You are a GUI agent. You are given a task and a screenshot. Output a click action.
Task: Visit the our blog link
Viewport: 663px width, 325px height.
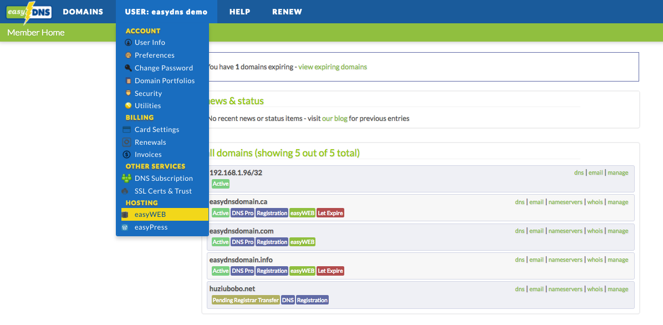(x=334, y=119)
